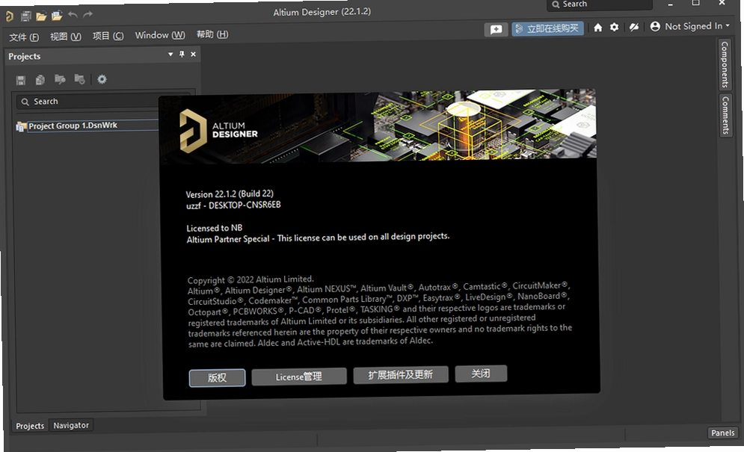Viewport: 744px width, 452px height.
Task: Open the Window (W) menu
Action: point(160,35)
